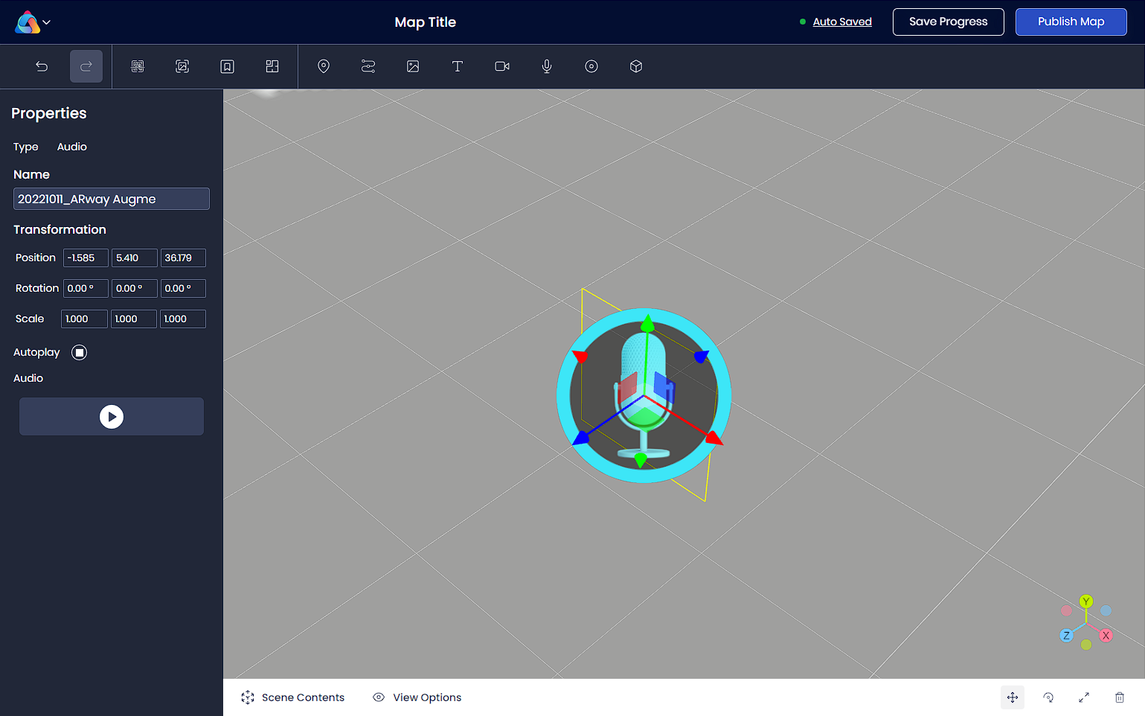
Task: Activate the move transform tool
Action: click(1013, 697)
